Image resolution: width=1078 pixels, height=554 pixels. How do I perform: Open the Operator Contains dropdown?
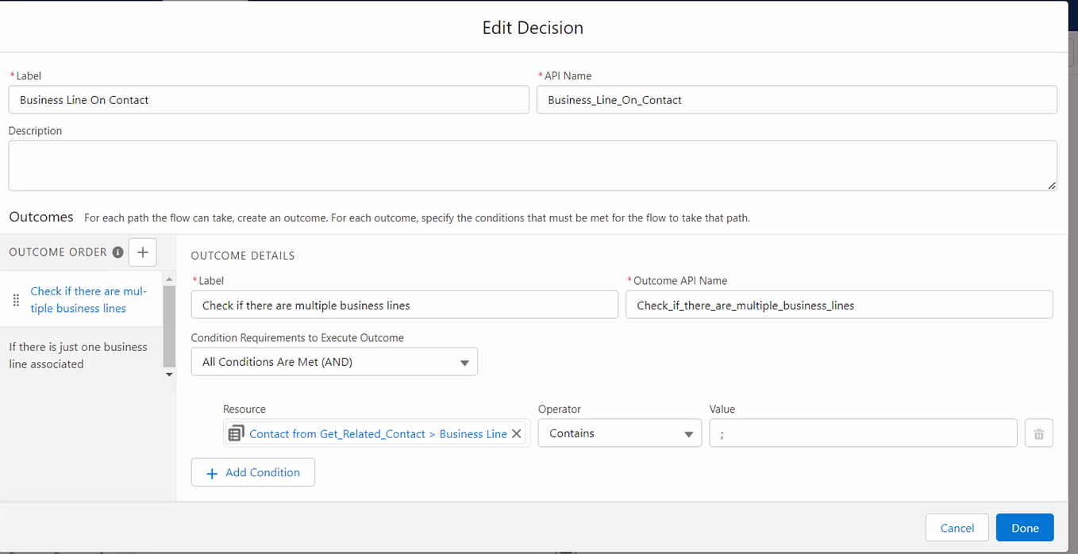point(619,433)
